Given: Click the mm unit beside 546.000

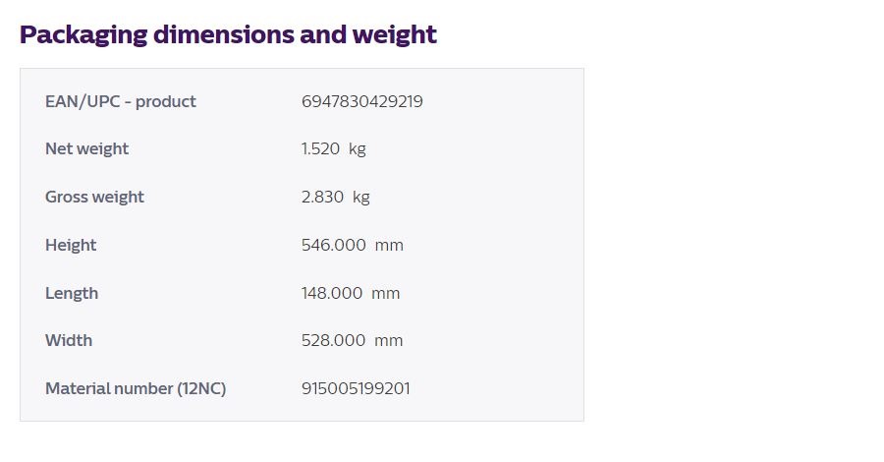Looking at the screenshot, I should 389,246.
